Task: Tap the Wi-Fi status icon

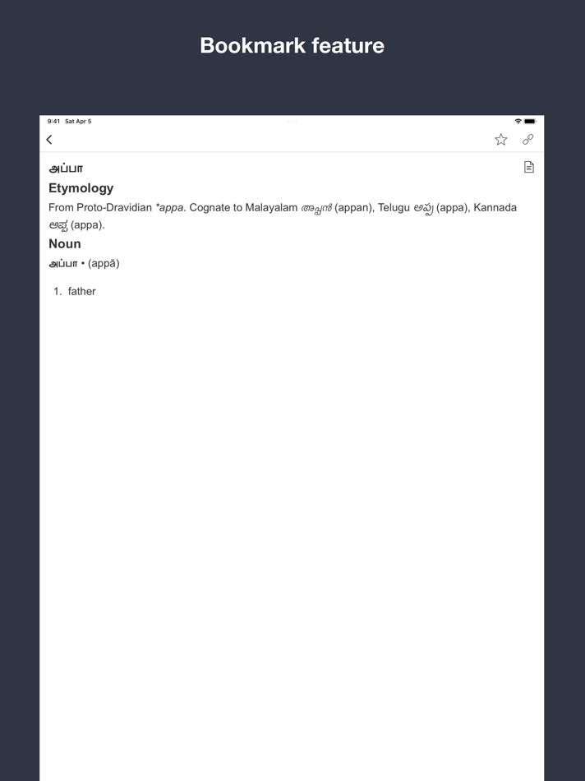Action: point(518,121)
